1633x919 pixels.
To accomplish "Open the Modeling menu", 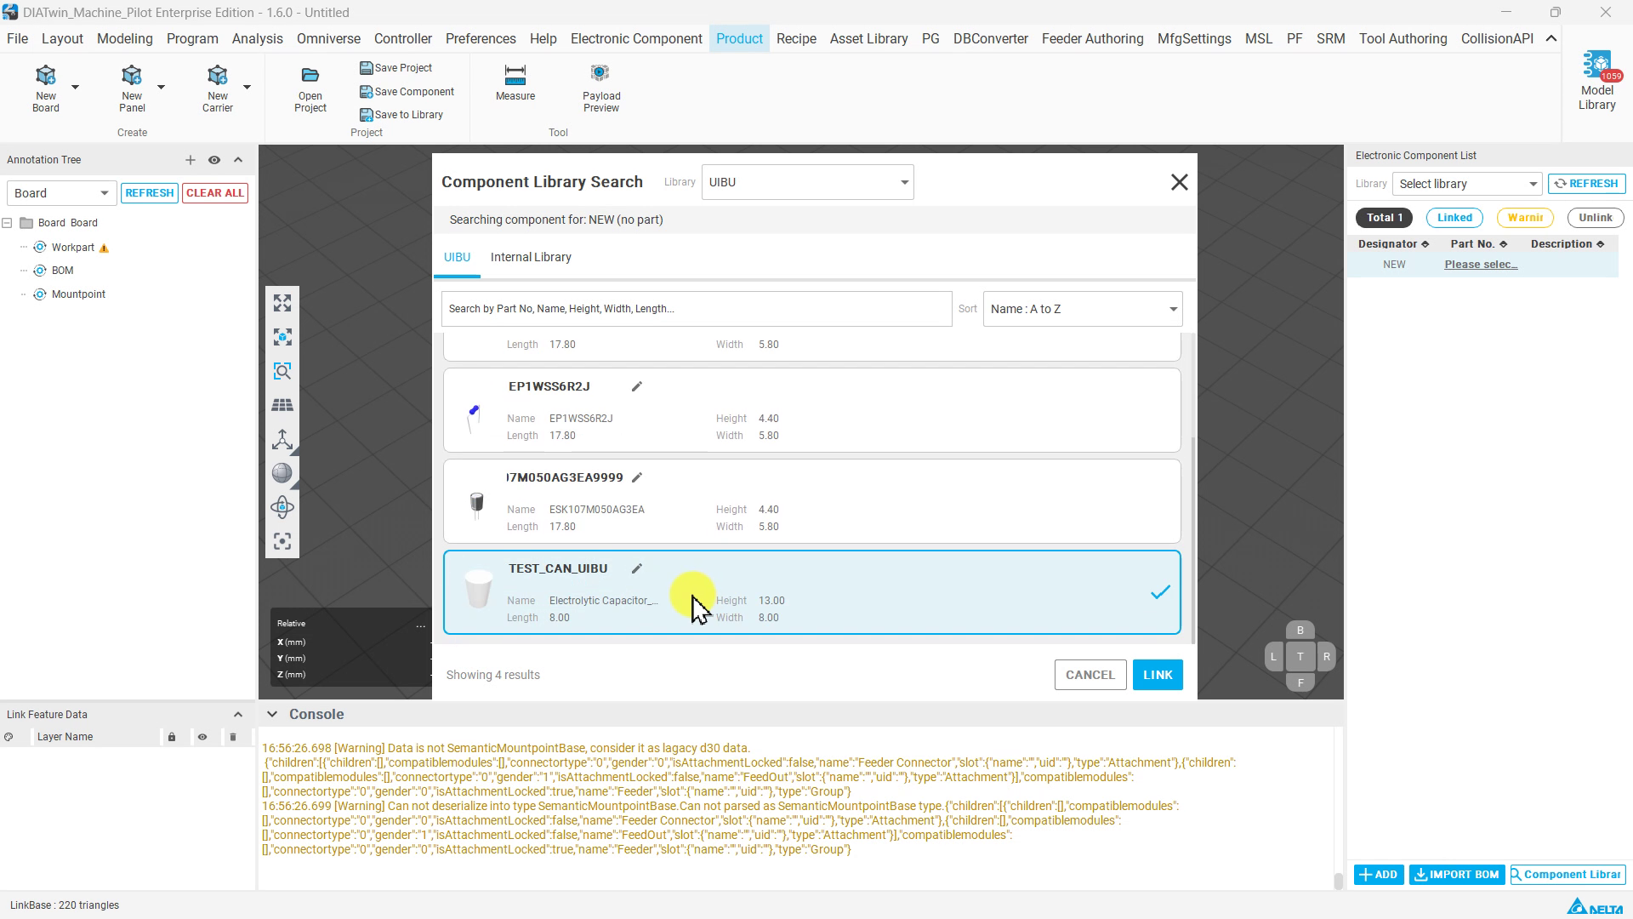I will pos(125,39).
